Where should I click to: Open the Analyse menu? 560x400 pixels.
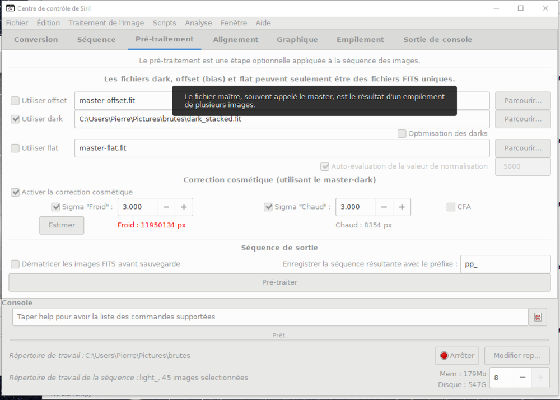(198, 23)
